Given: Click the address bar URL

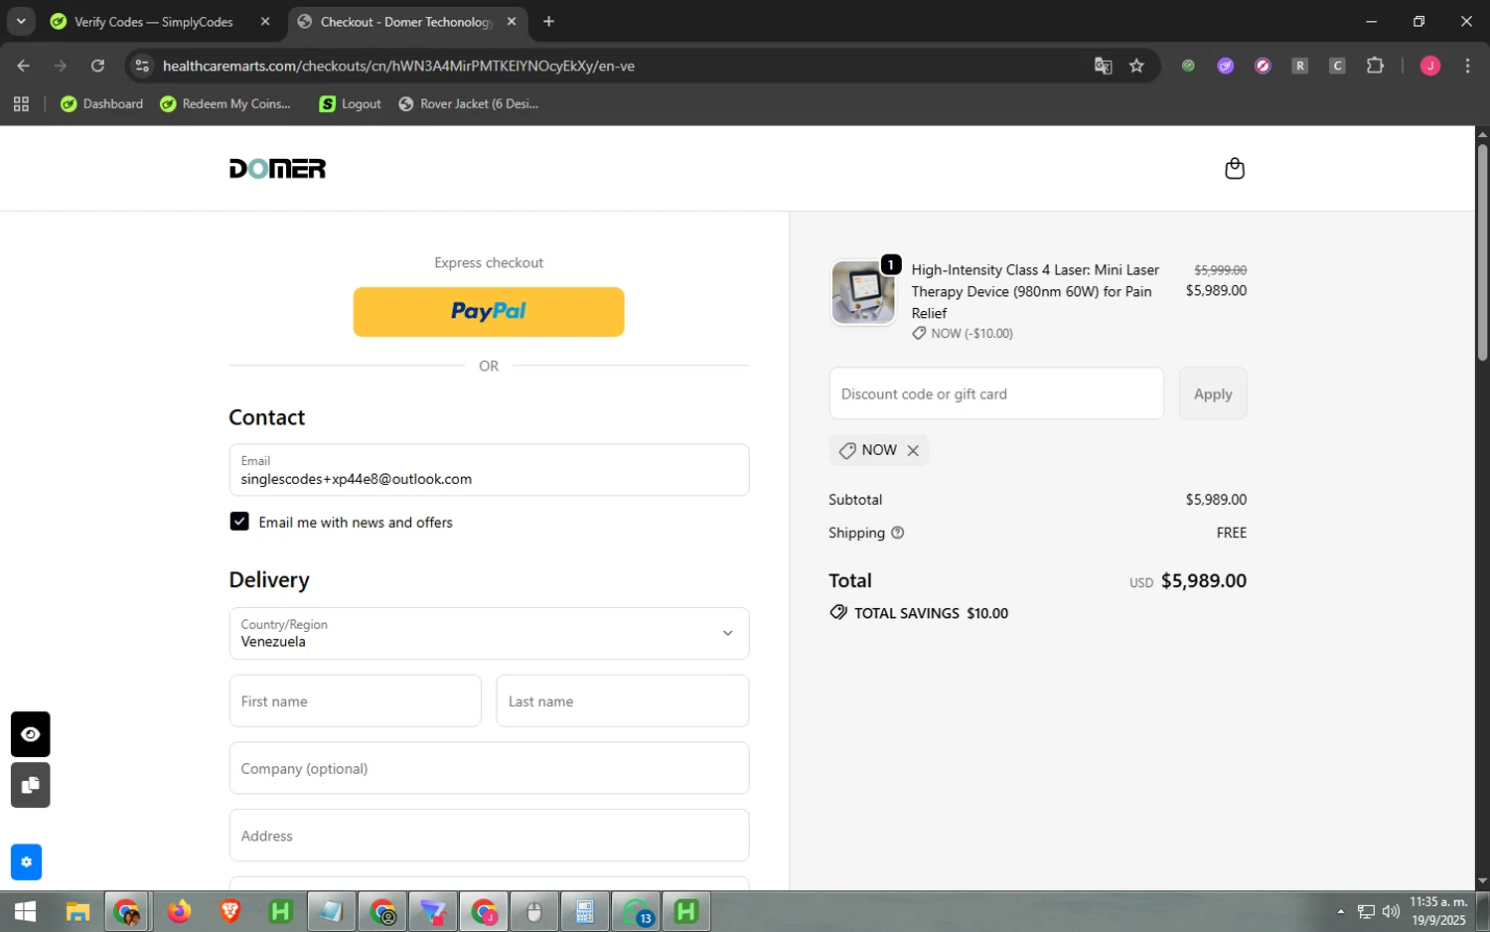Looking at the screenshot, I should [398, 66].
